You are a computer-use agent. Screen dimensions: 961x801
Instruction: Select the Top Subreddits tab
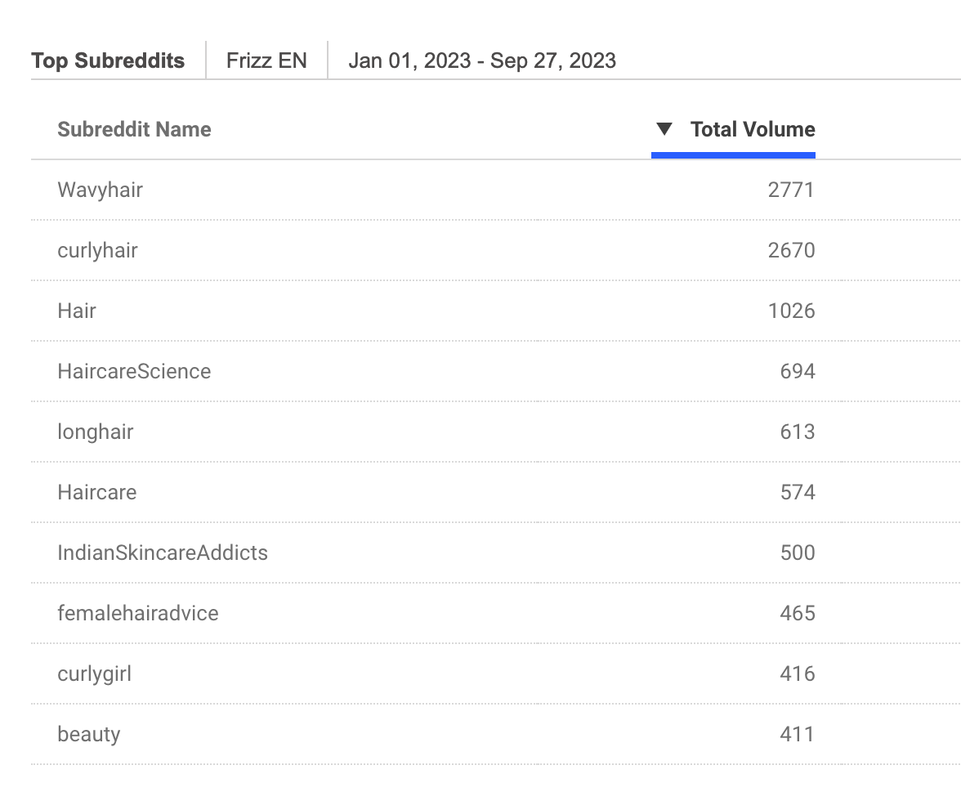coord(108,60)
